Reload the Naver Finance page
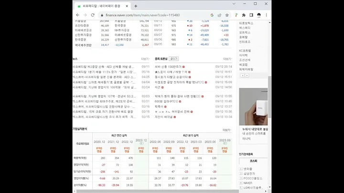Viewport: 344px width, 193px height. point(93,15)
